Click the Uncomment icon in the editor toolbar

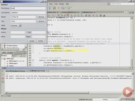[104, 16]
